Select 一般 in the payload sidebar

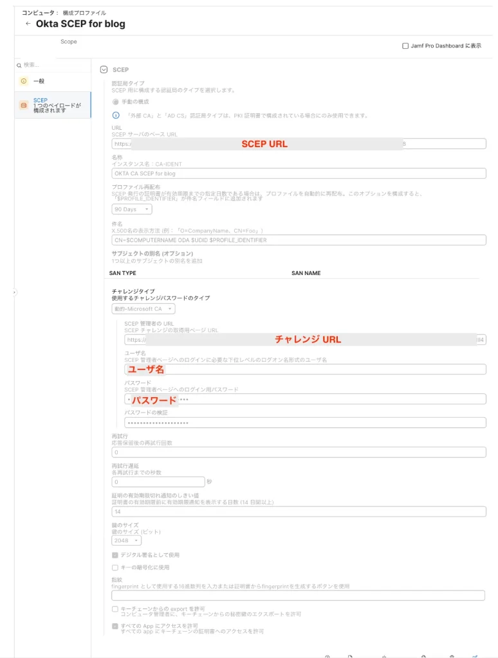[x=39, y=81]
